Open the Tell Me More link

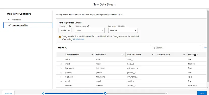click(78, 39)
